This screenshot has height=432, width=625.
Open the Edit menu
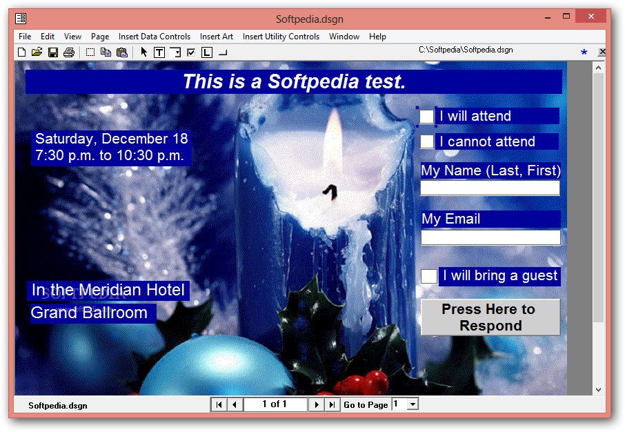tap(48, 37)
